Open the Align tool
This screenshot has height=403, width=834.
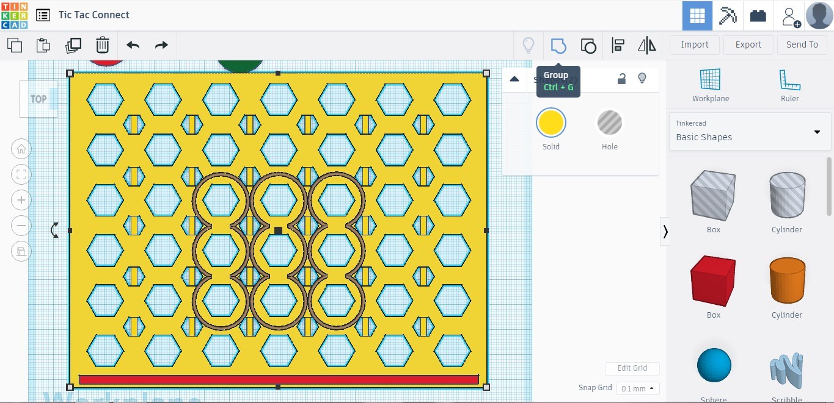point(617,45)
